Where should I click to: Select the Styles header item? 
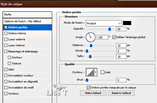tap(27, 15)
